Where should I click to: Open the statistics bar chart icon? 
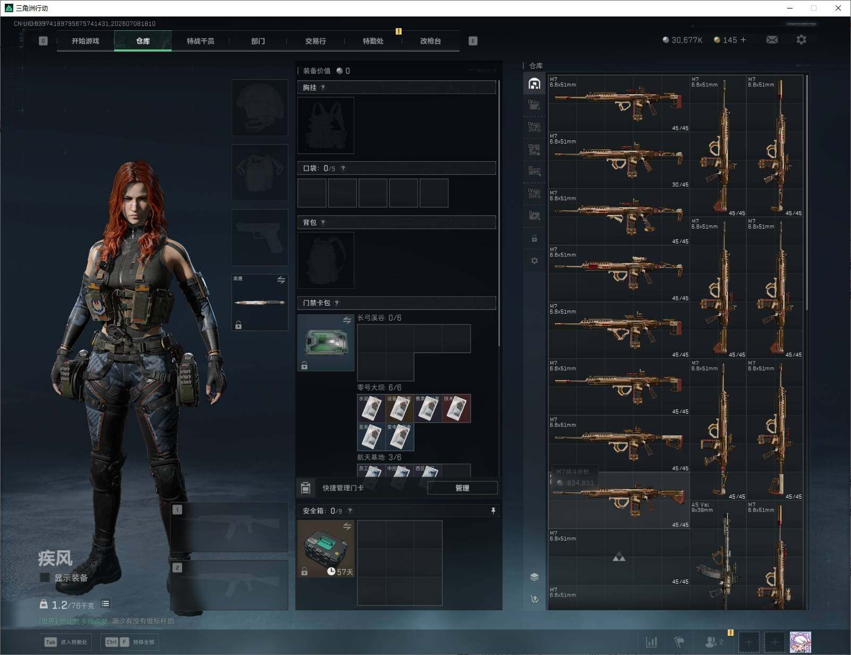[652, 642]
